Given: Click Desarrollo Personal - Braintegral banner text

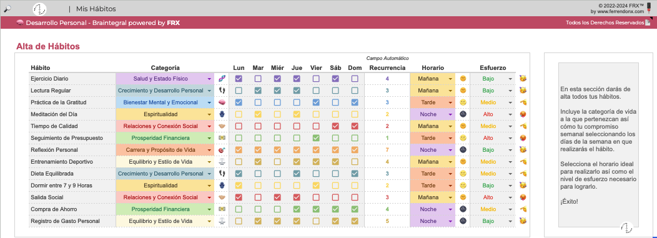Looking at the screenshot, I should 102,22.
